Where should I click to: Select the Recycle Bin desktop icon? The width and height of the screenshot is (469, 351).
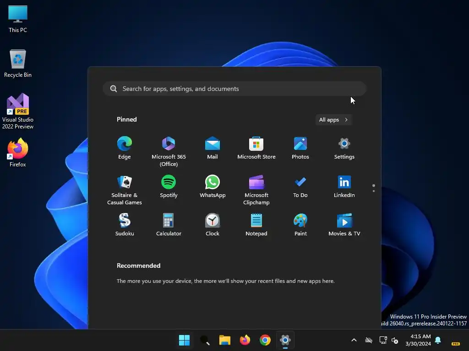[18, 64]
